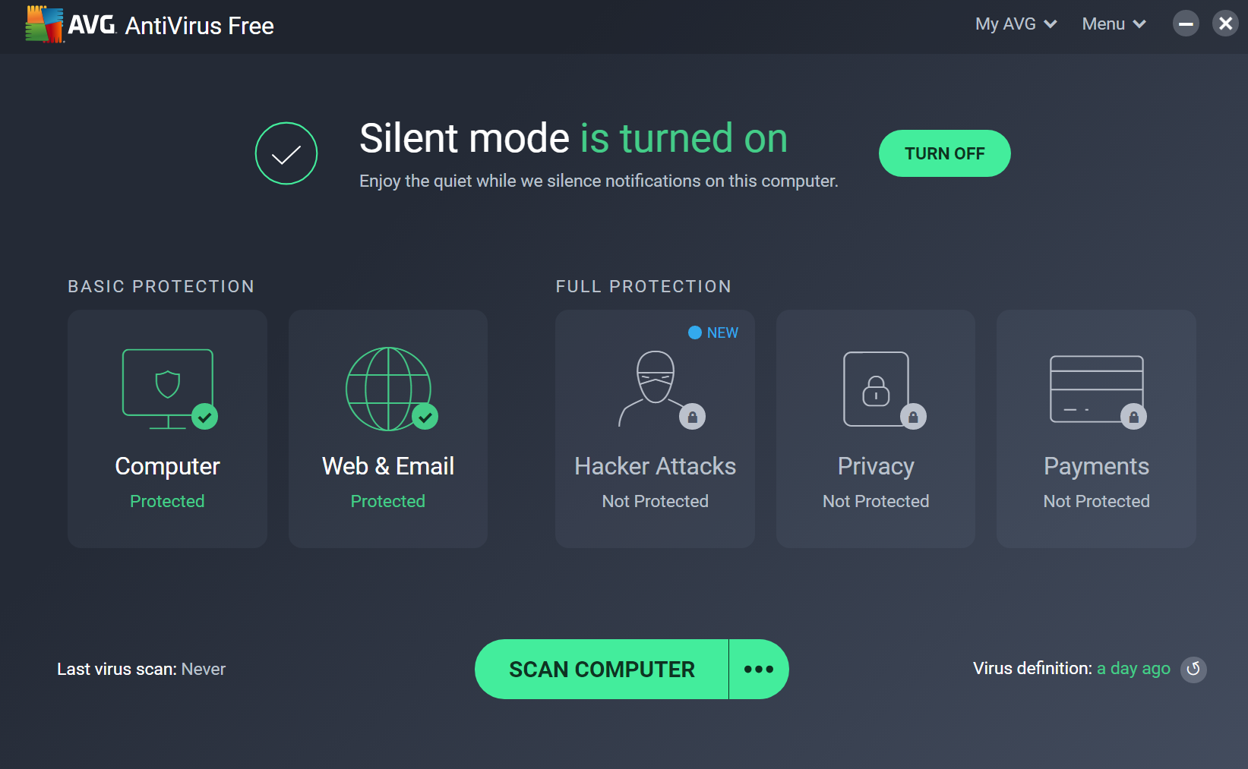Click the Hacker Attacks title text
1248x769 pixels.
coord(655,466)
